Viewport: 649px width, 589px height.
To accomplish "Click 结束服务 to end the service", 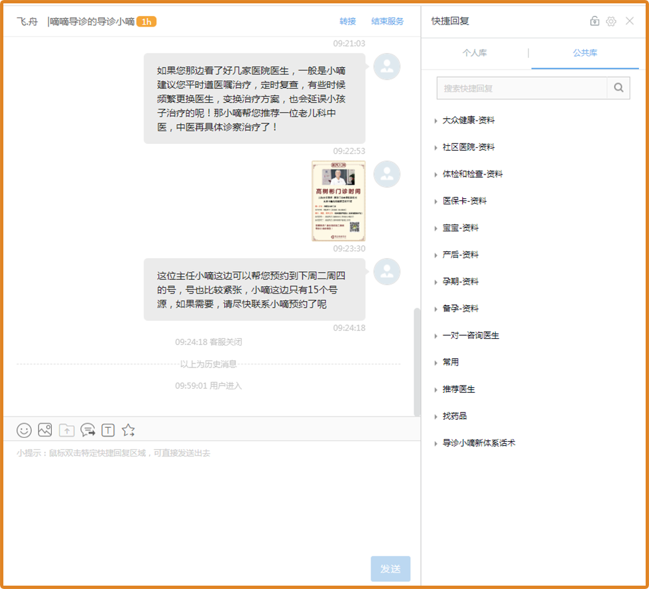I will (x=387, y=21).
